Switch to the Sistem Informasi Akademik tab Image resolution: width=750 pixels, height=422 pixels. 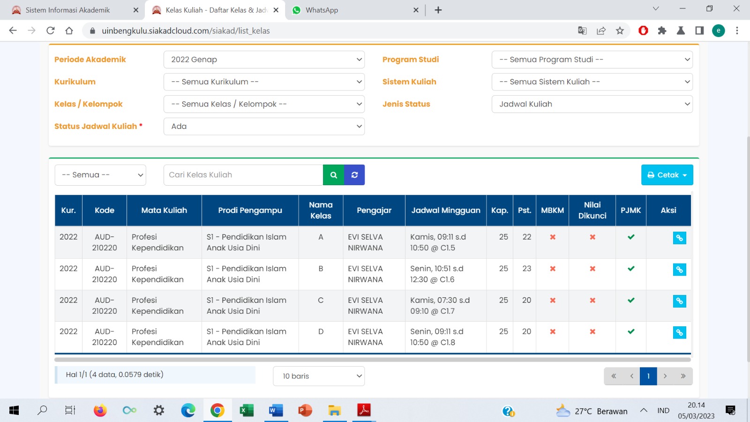click(x=68, y=10)
